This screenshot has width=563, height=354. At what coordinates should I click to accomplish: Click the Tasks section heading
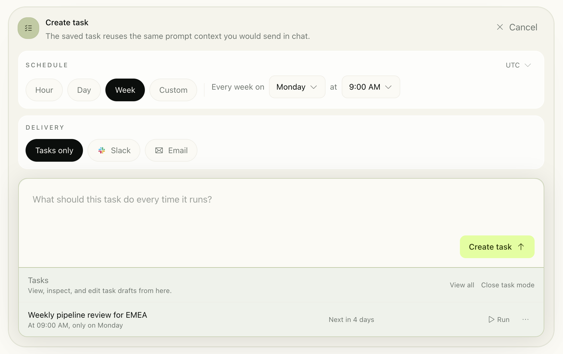pos(38,280)
